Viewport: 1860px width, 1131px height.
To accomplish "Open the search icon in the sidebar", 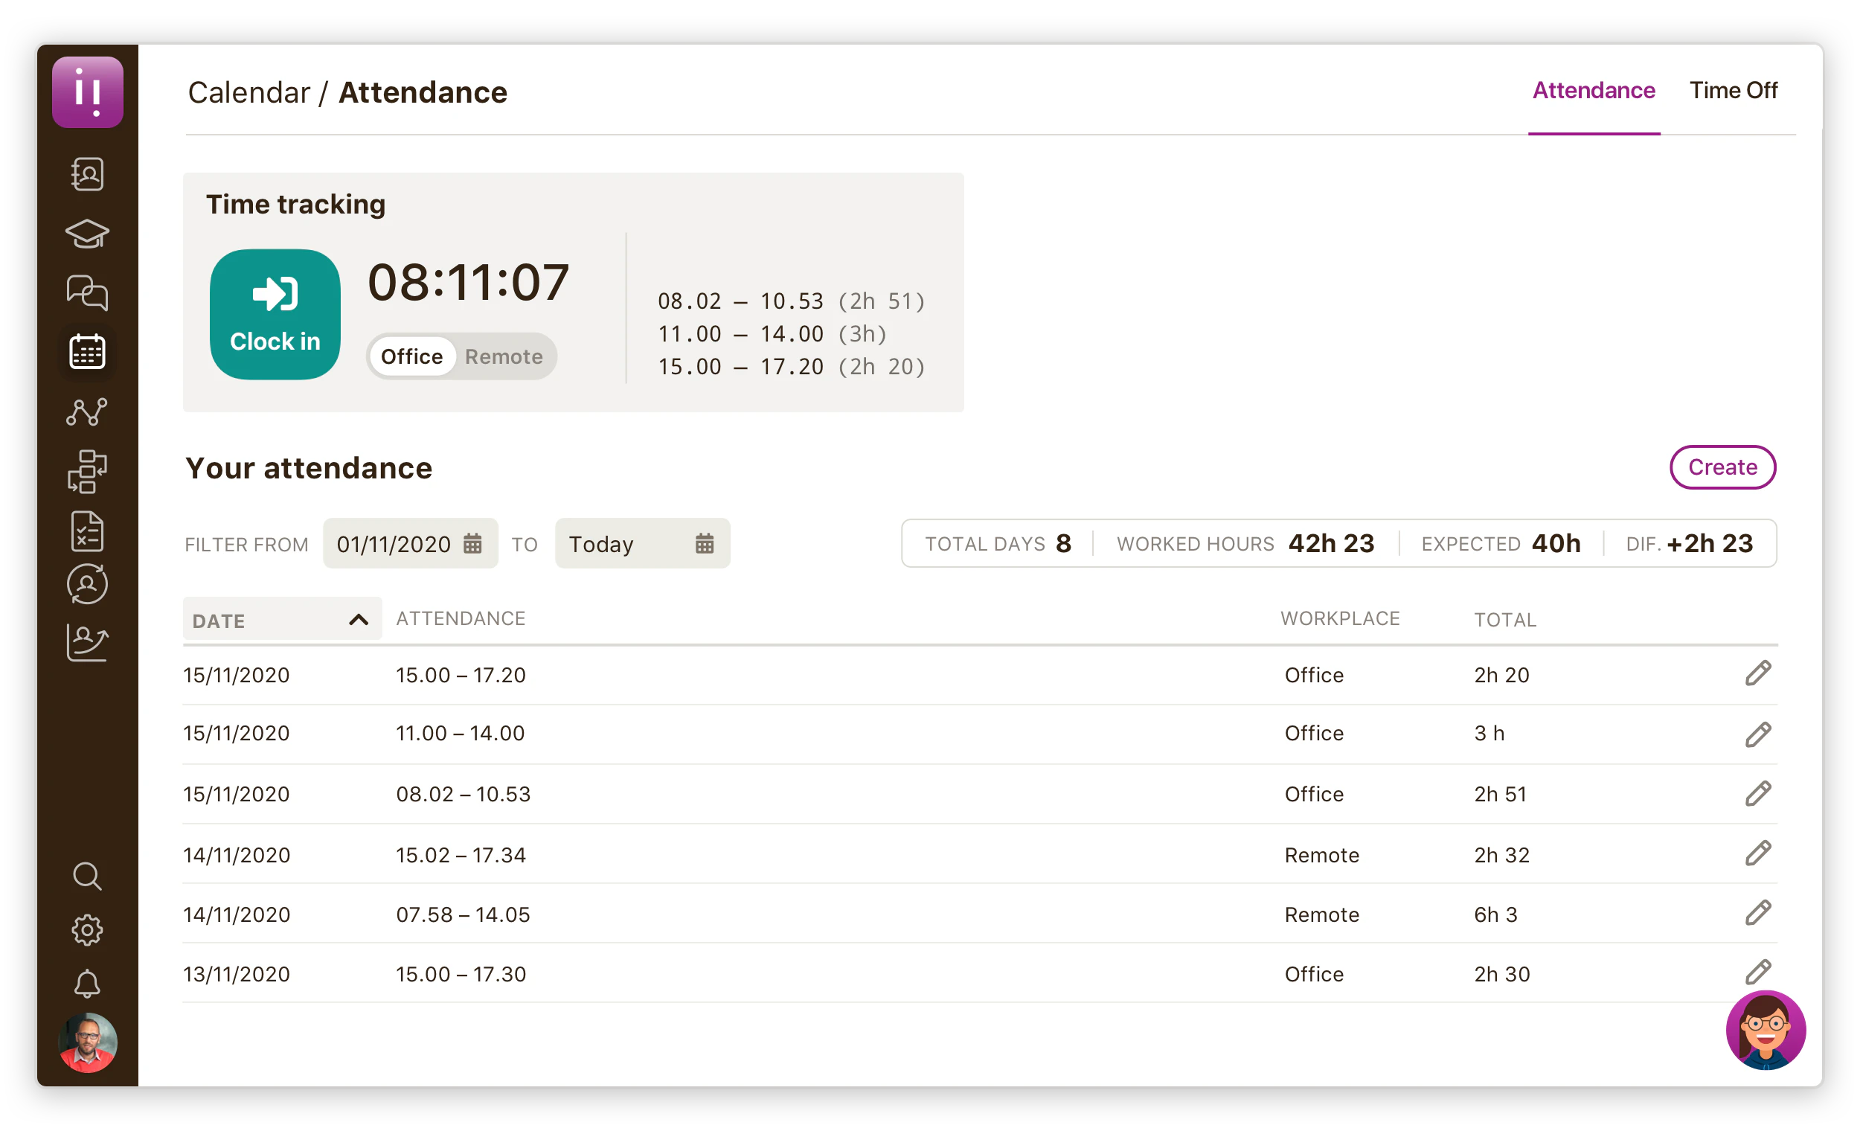I will pos(87,876).
